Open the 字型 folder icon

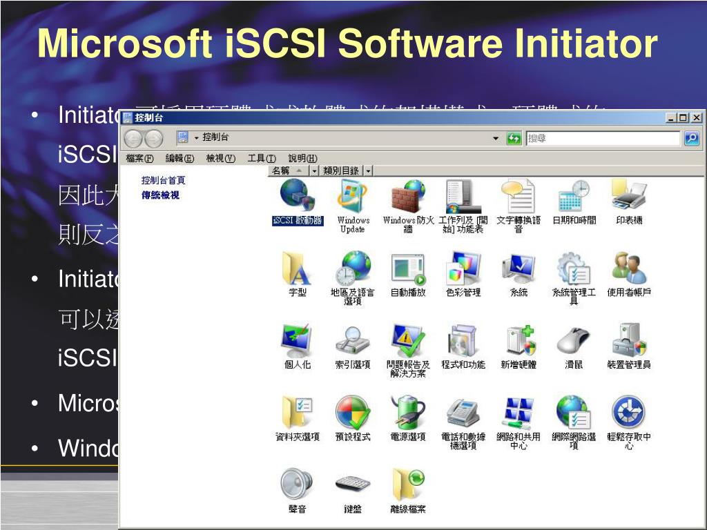tap(297, 274)
